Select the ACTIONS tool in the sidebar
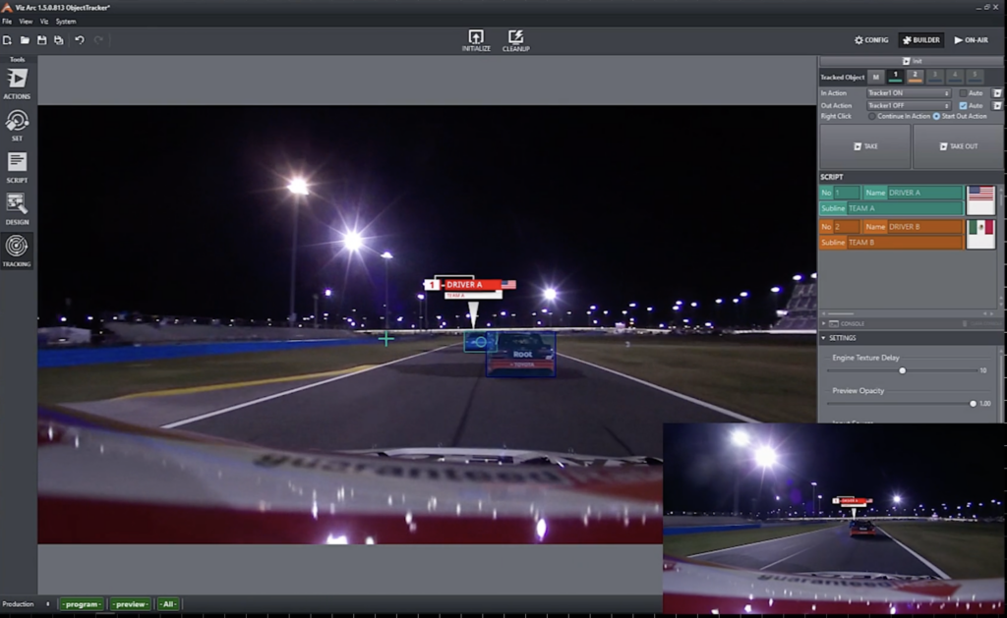 coord(15,84)
